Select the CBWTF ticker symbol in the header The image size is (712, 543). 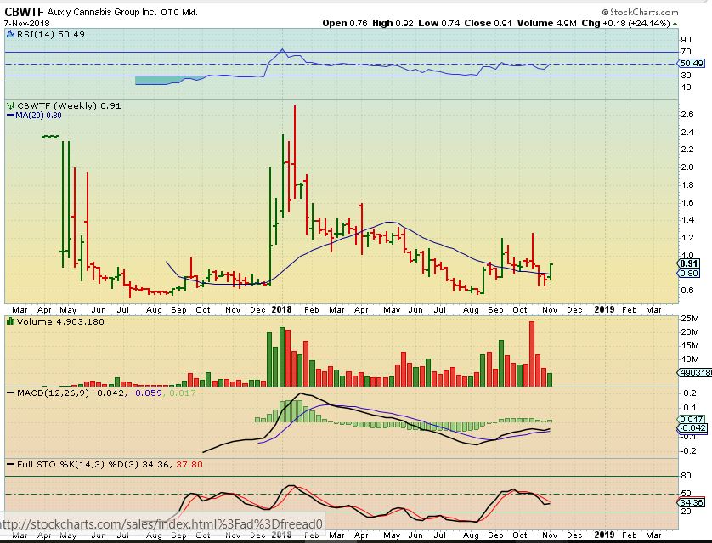coord(24,12)
